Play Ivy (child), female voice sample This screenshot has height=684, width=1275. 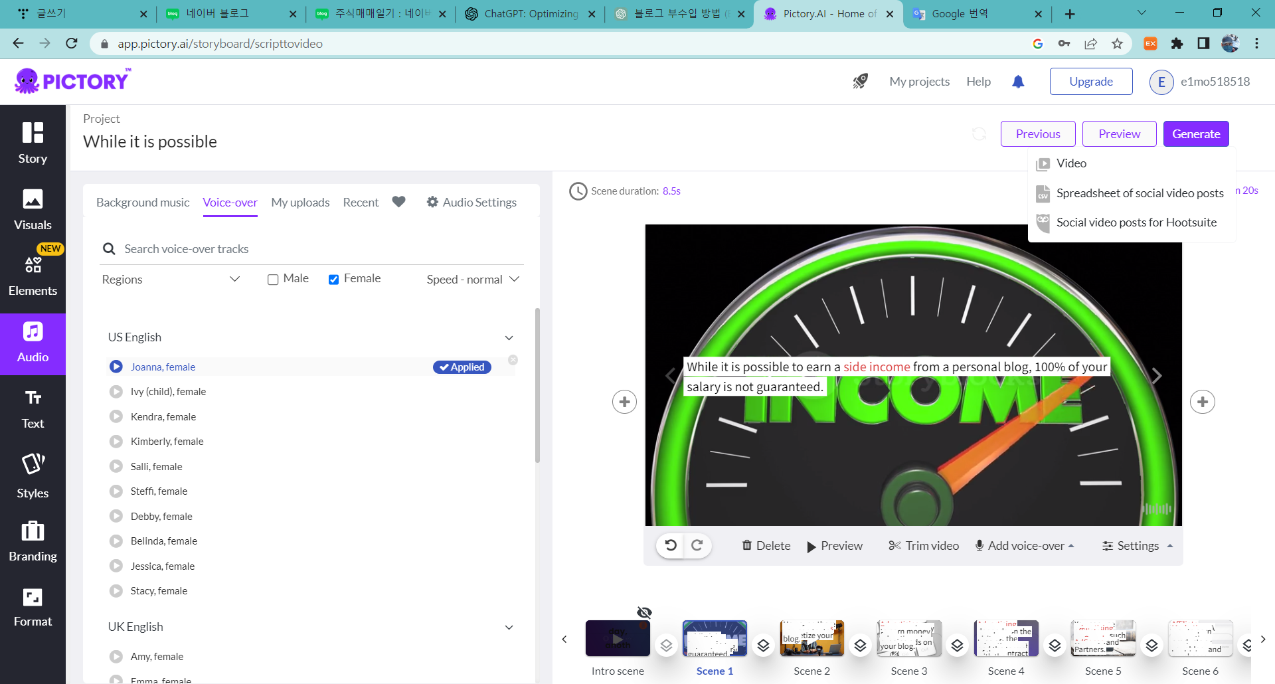pos(116,392)
